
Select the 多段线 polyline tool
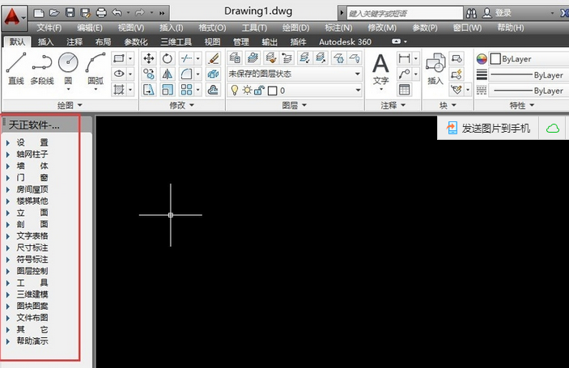42,69
